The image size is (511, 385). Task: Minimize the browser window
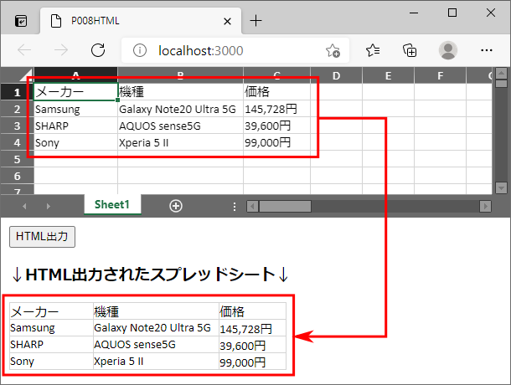[x=414, y=13]
